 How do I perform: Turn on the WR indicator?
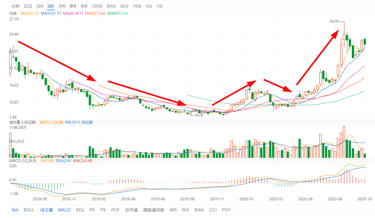(173, 210)
